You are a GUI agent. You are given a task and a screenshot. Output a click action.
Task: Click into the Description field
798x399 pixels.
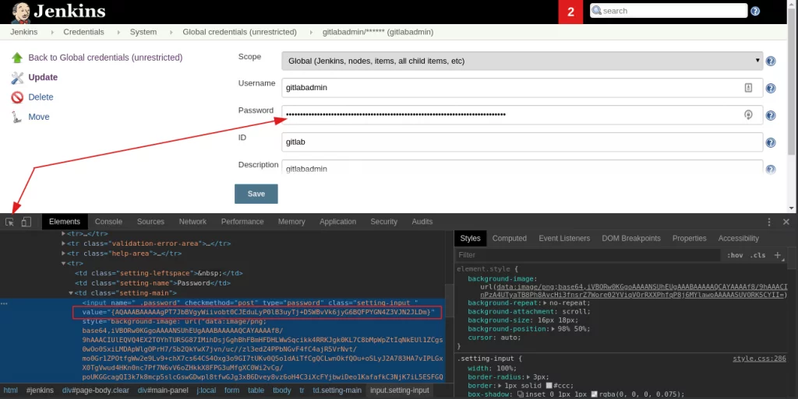522,167
